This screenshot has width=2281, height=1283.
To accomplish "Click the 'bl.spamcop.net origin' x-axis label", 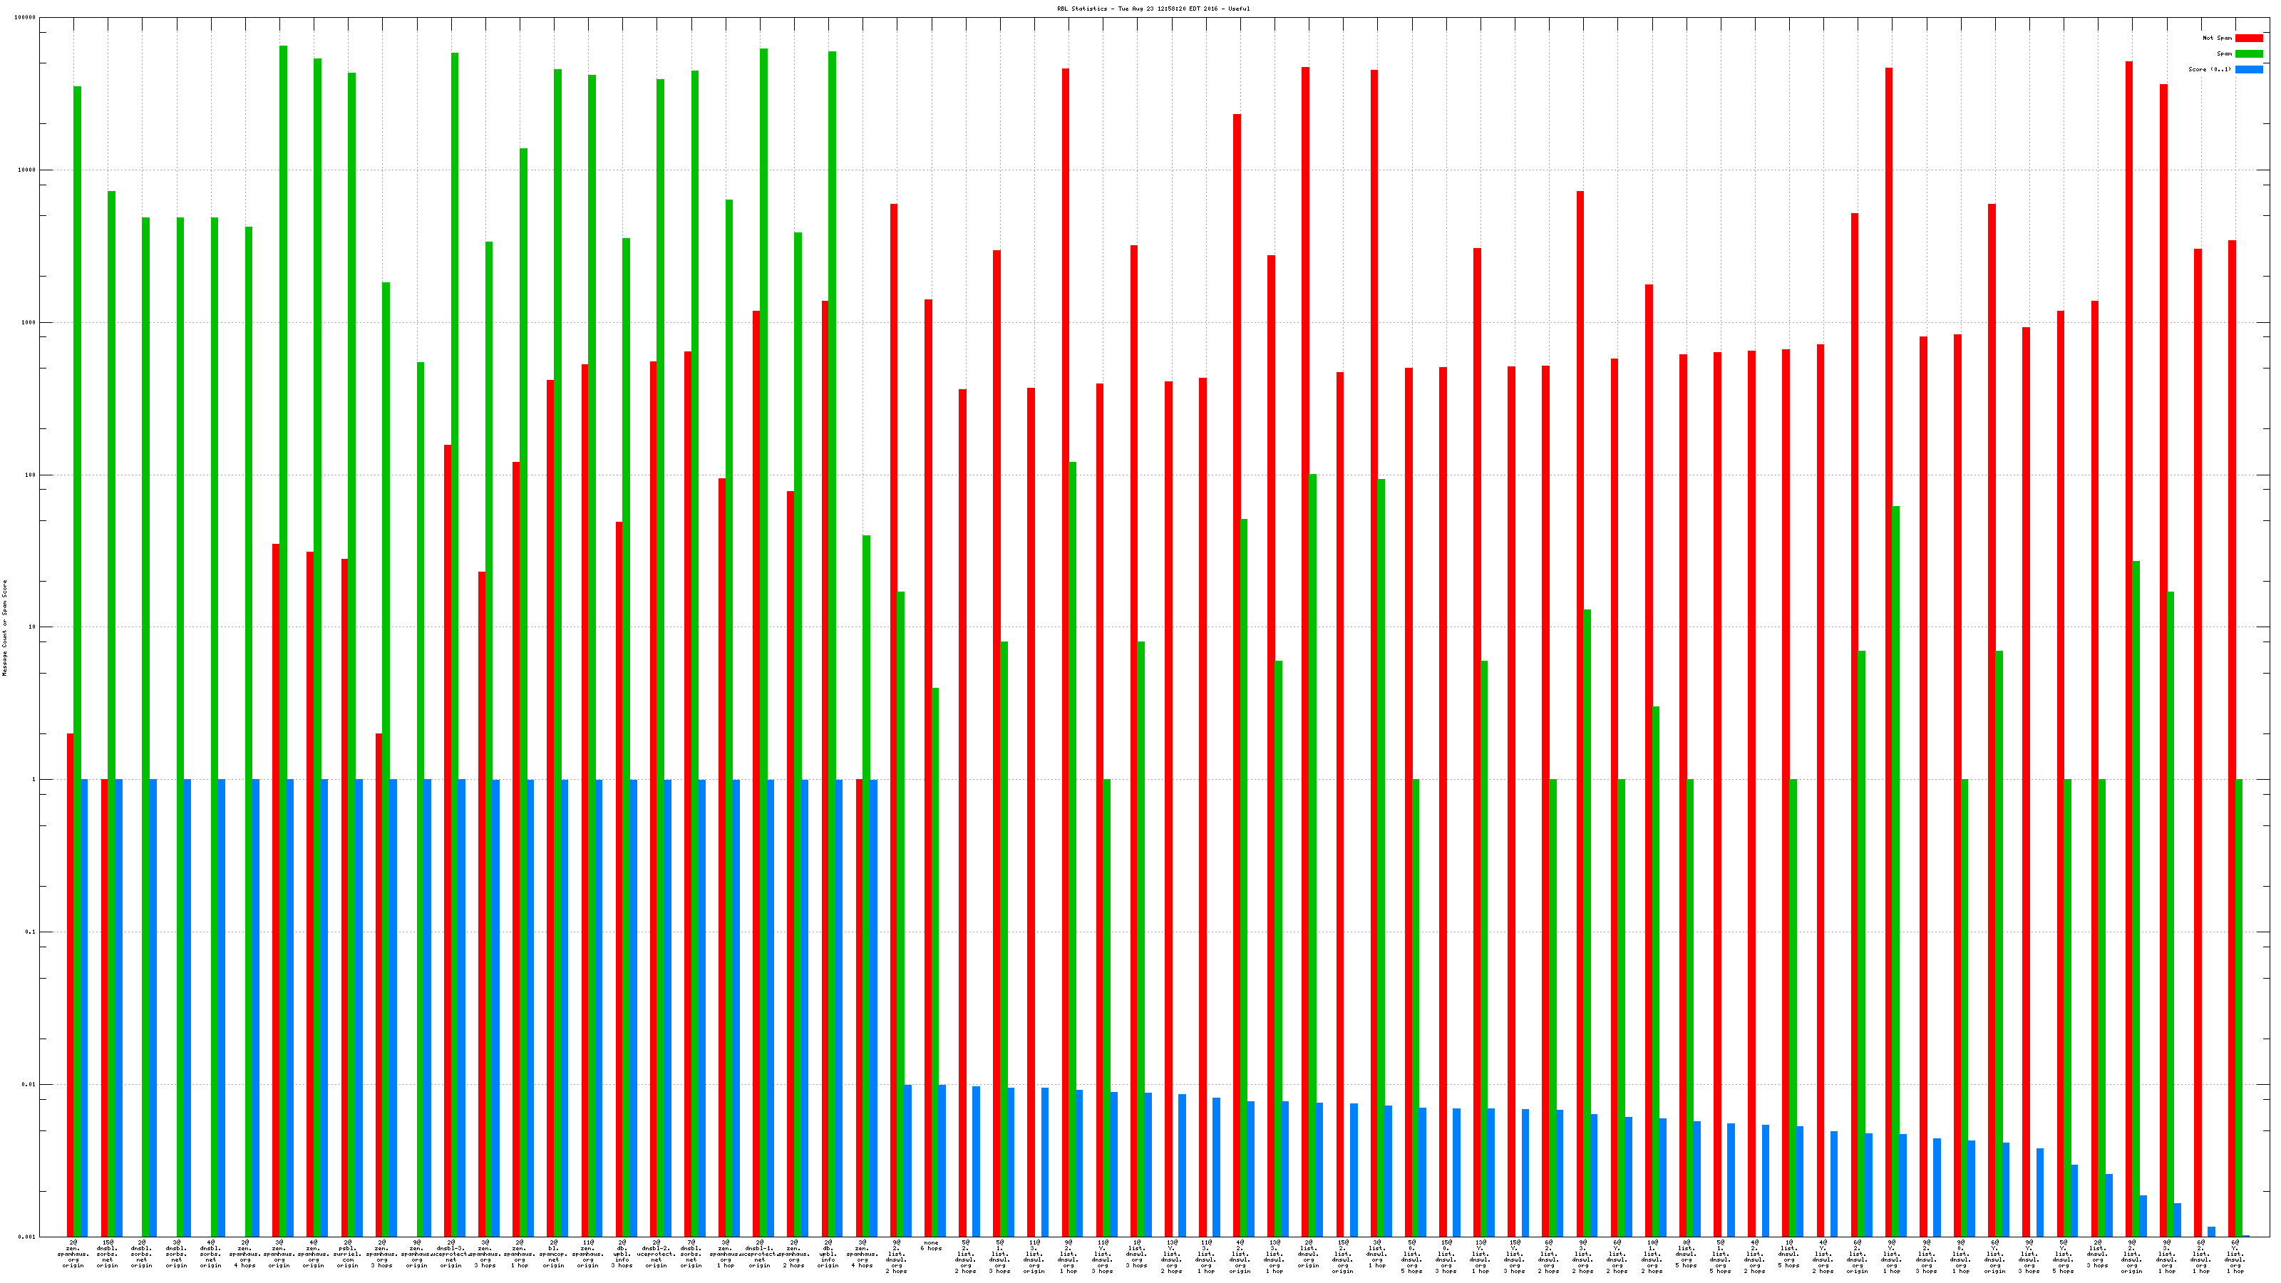I will pyautogui.click(x=553, y=1254).
